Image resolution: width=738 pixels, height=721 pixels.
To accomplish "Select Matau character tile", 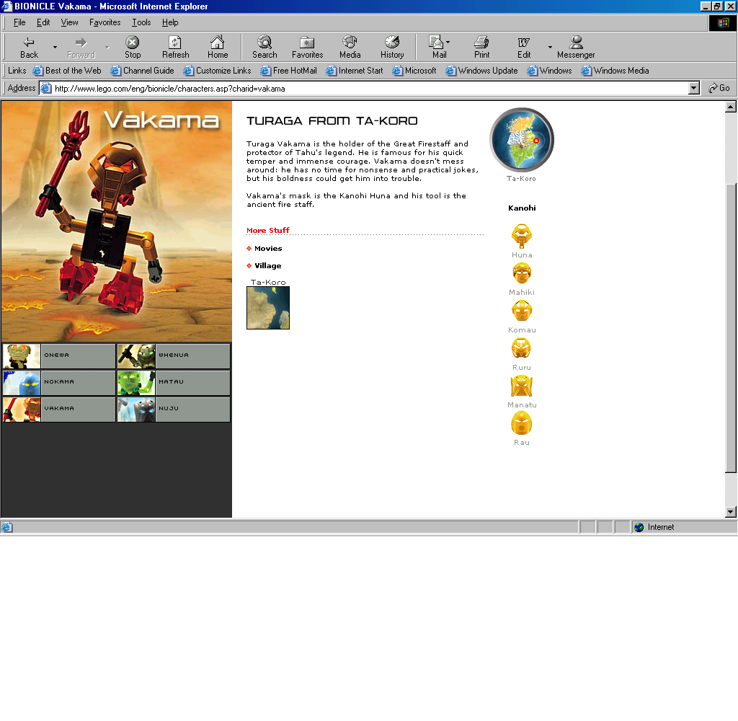I will click(174, 382).
